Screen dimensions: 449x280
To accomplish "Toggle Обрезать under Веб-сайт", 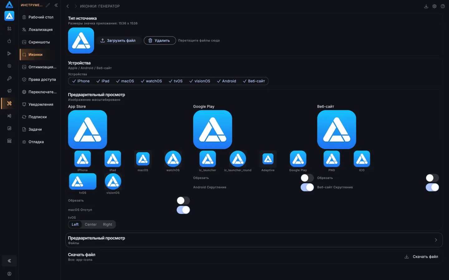I will point(432,178).
